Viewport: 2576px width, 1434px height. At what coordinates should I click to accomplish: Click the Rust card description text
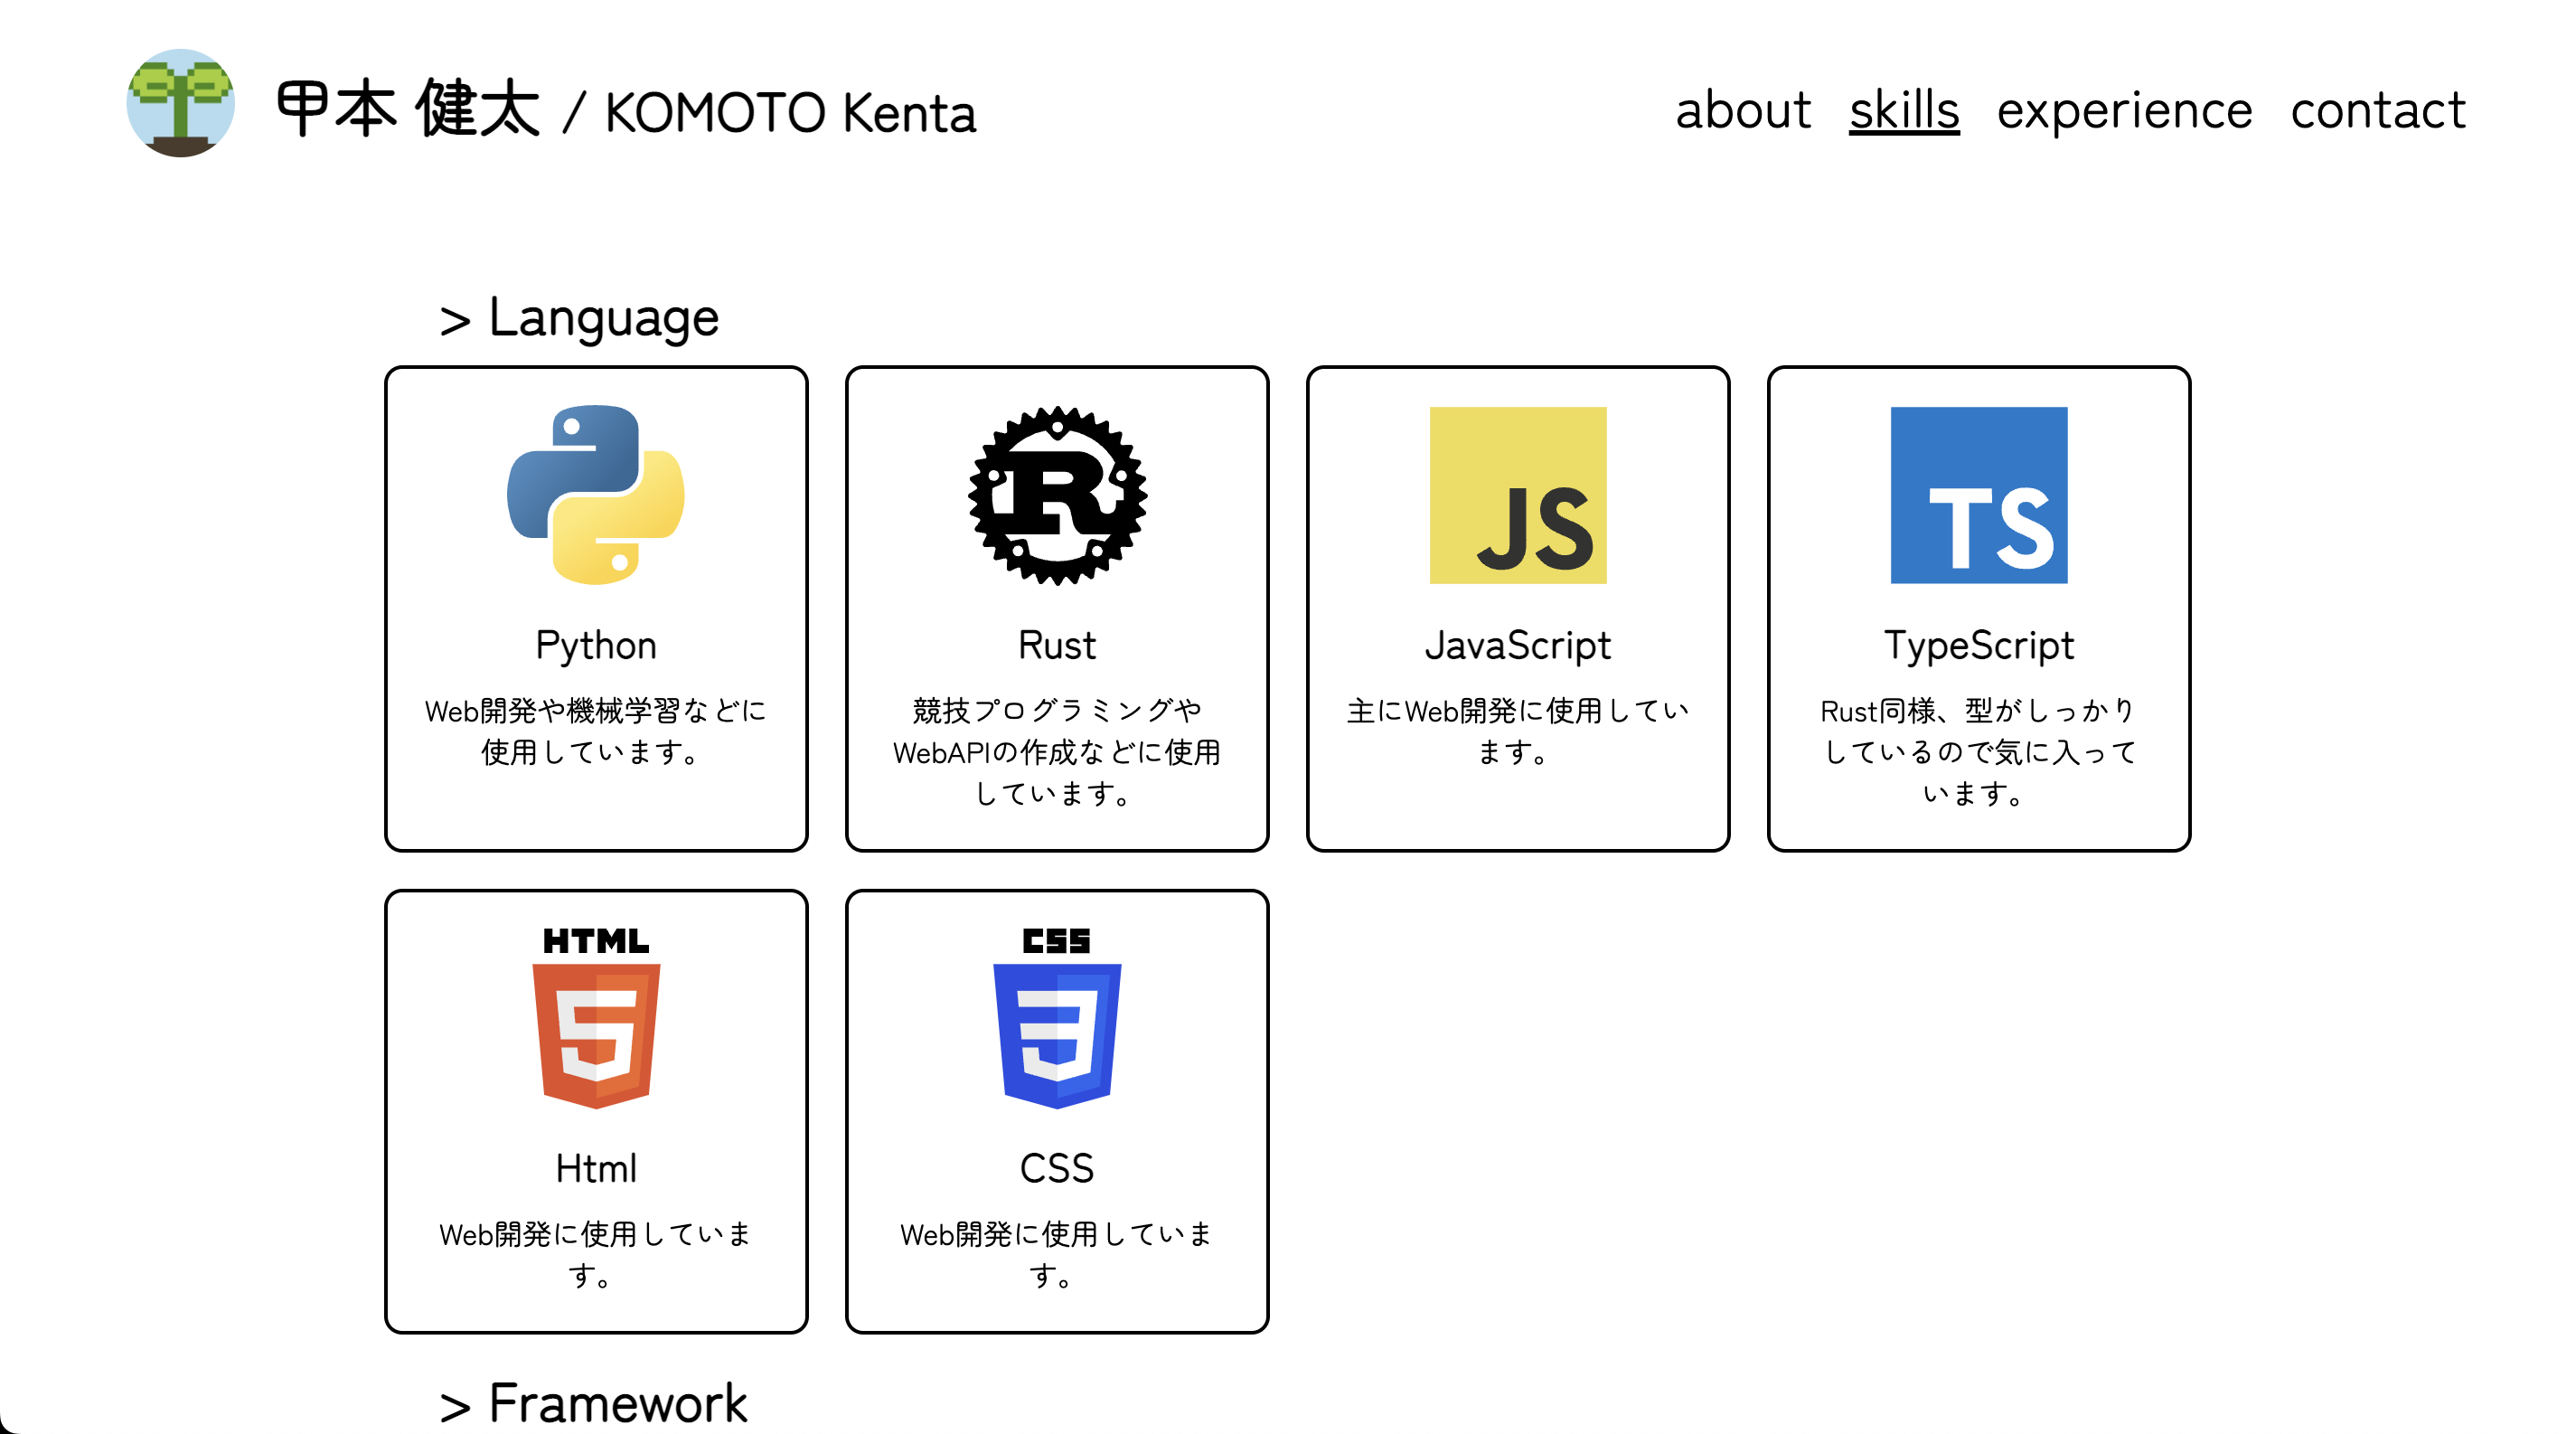click(1057, 751)
